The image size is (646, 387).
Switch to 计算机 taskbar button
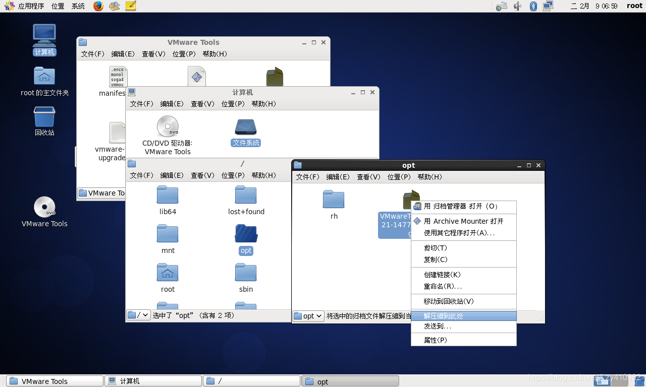click(x=153, y=381)
